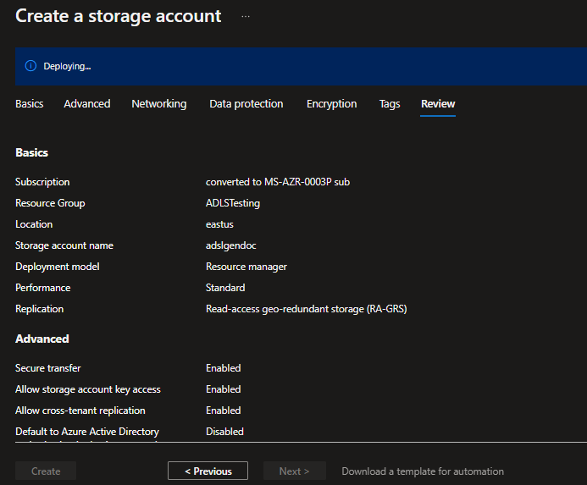Open the Encryption tab
587x485 pixels.
tap(331, 104)
